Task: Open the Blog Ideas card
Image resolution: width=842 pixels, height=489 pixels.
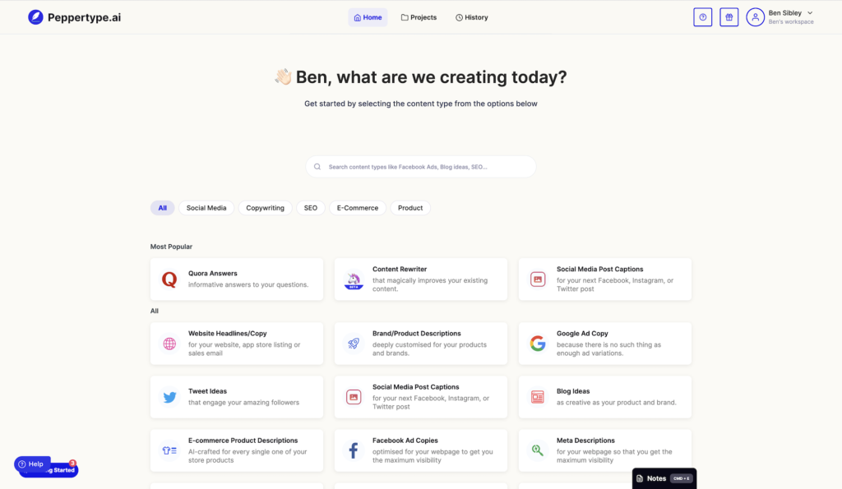Action: click(605, 397)
